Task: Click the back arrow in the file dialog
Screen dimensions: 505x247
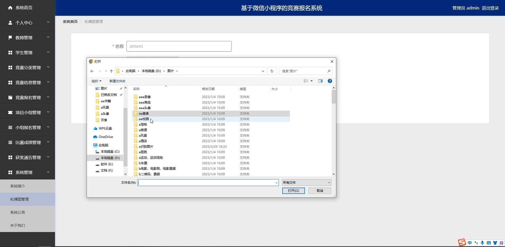Action: pyautogui.click(x=92, y=71)
